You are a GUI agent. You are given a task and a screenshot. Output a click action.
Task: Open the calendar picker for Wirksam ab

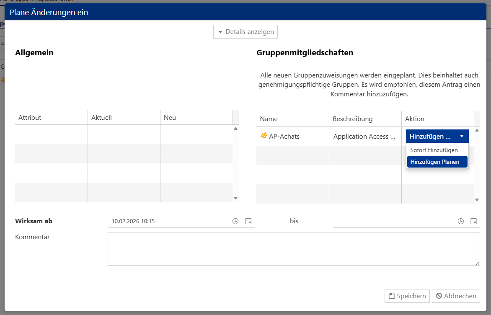click(248, 221)
